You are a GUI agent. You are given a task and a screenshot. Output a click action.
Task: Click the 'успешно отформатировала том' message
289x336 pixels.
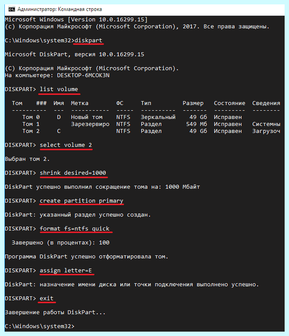tap(119, 257)
